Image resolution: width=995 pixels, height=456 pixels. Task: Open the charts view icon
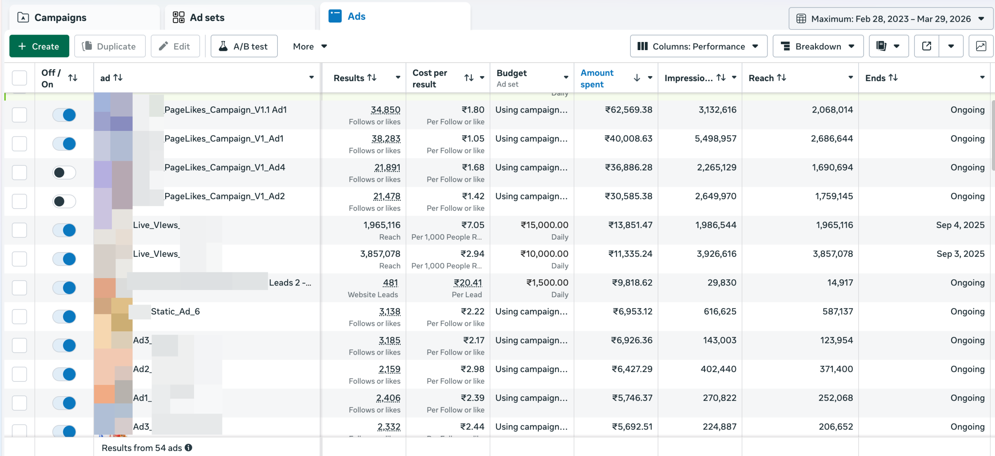click(981, 46)
